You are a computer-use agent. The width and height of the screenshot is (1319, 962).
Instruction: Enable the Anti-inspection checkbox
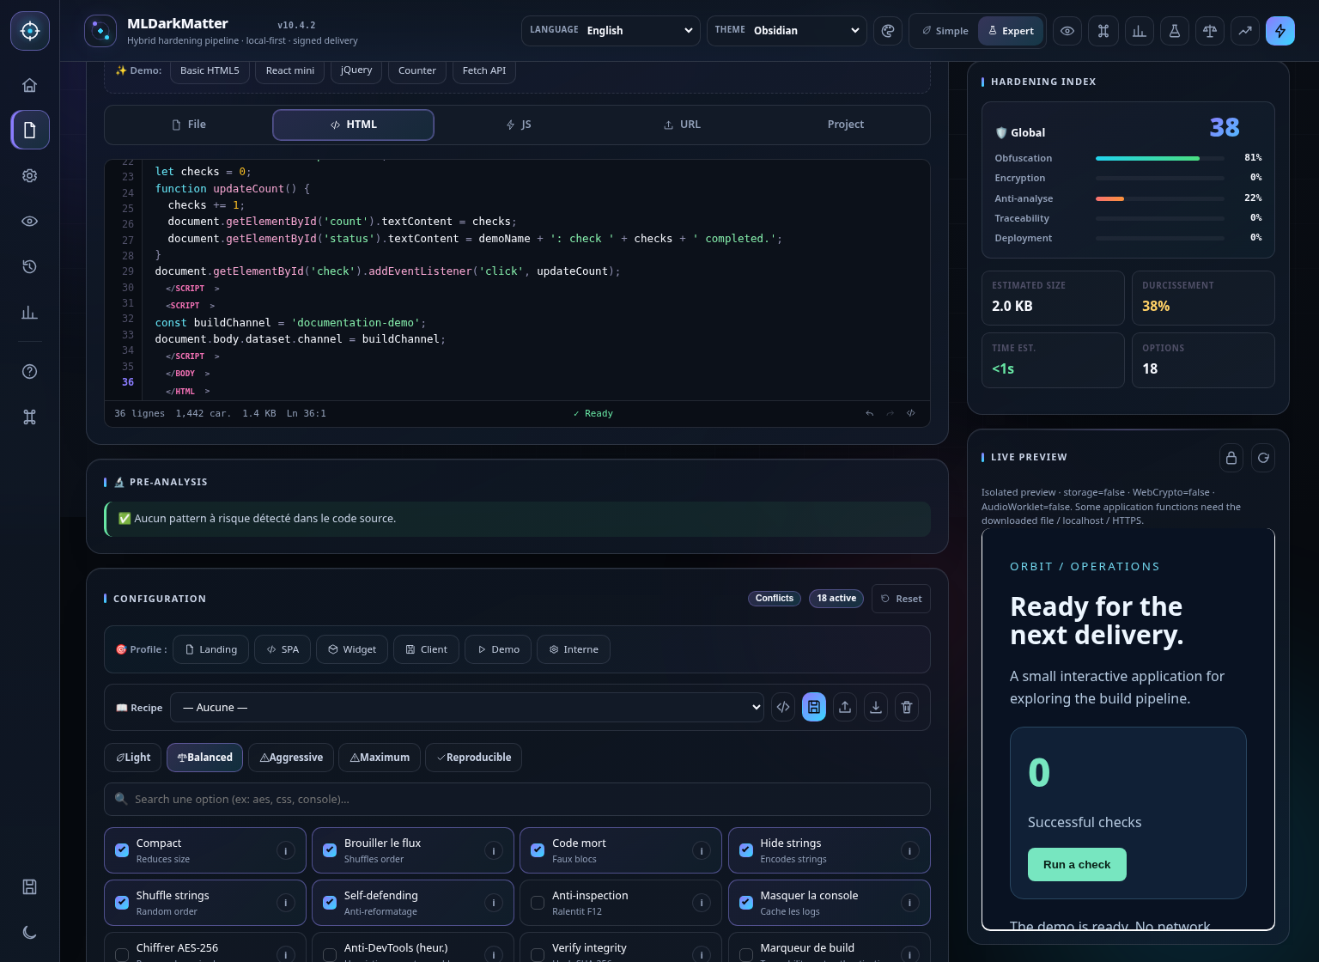click(538, 903)
